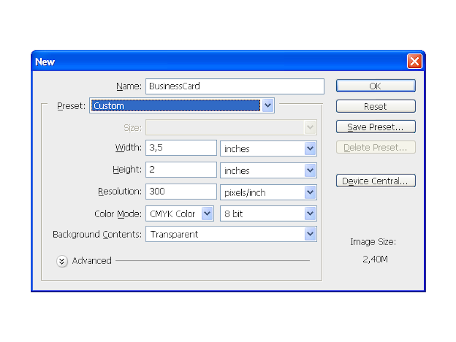Click the Width value field
Viewport: 456px width, 342px height.
(x=181, y=148)
